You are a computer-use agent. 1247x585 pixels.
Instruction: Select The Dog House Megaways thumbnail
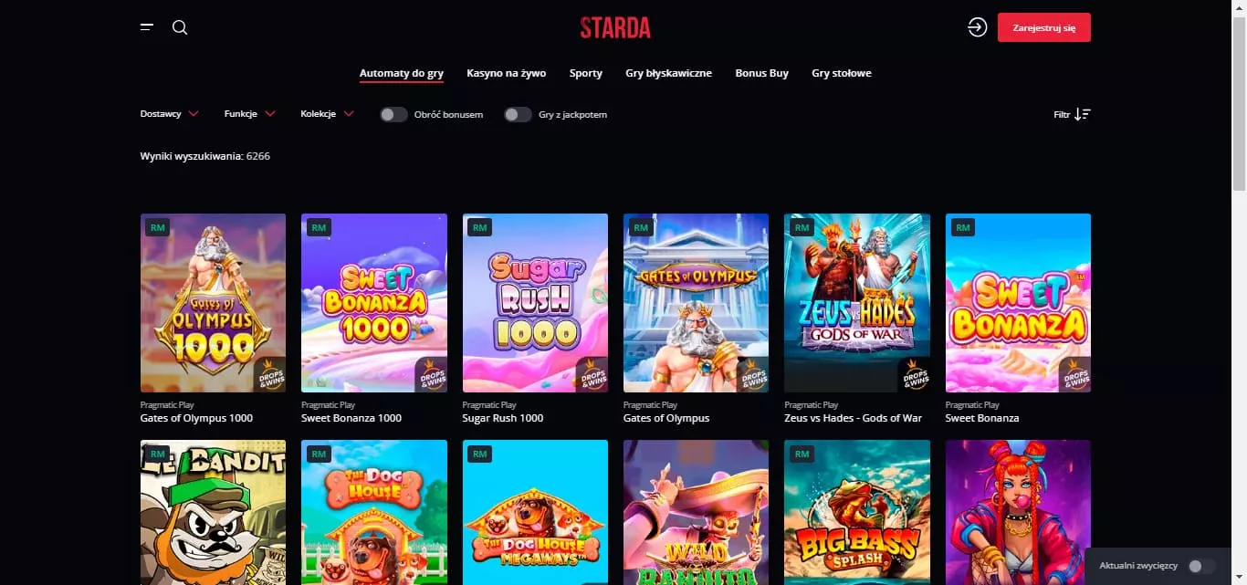click(x=535, y=512)
